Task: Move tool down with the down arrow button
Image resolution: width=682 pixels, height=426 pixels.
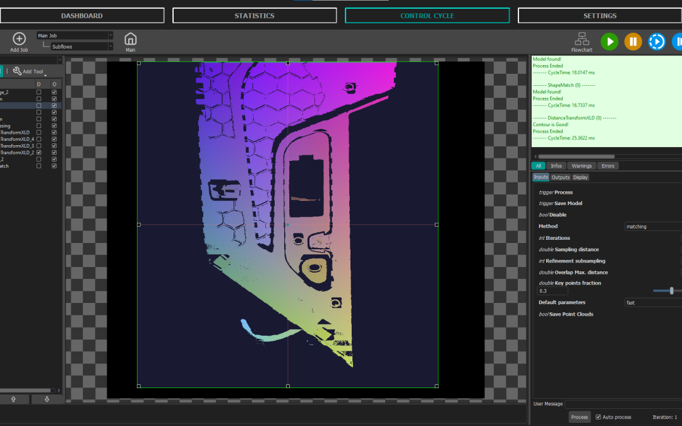Action: click(x=47, y=399)
